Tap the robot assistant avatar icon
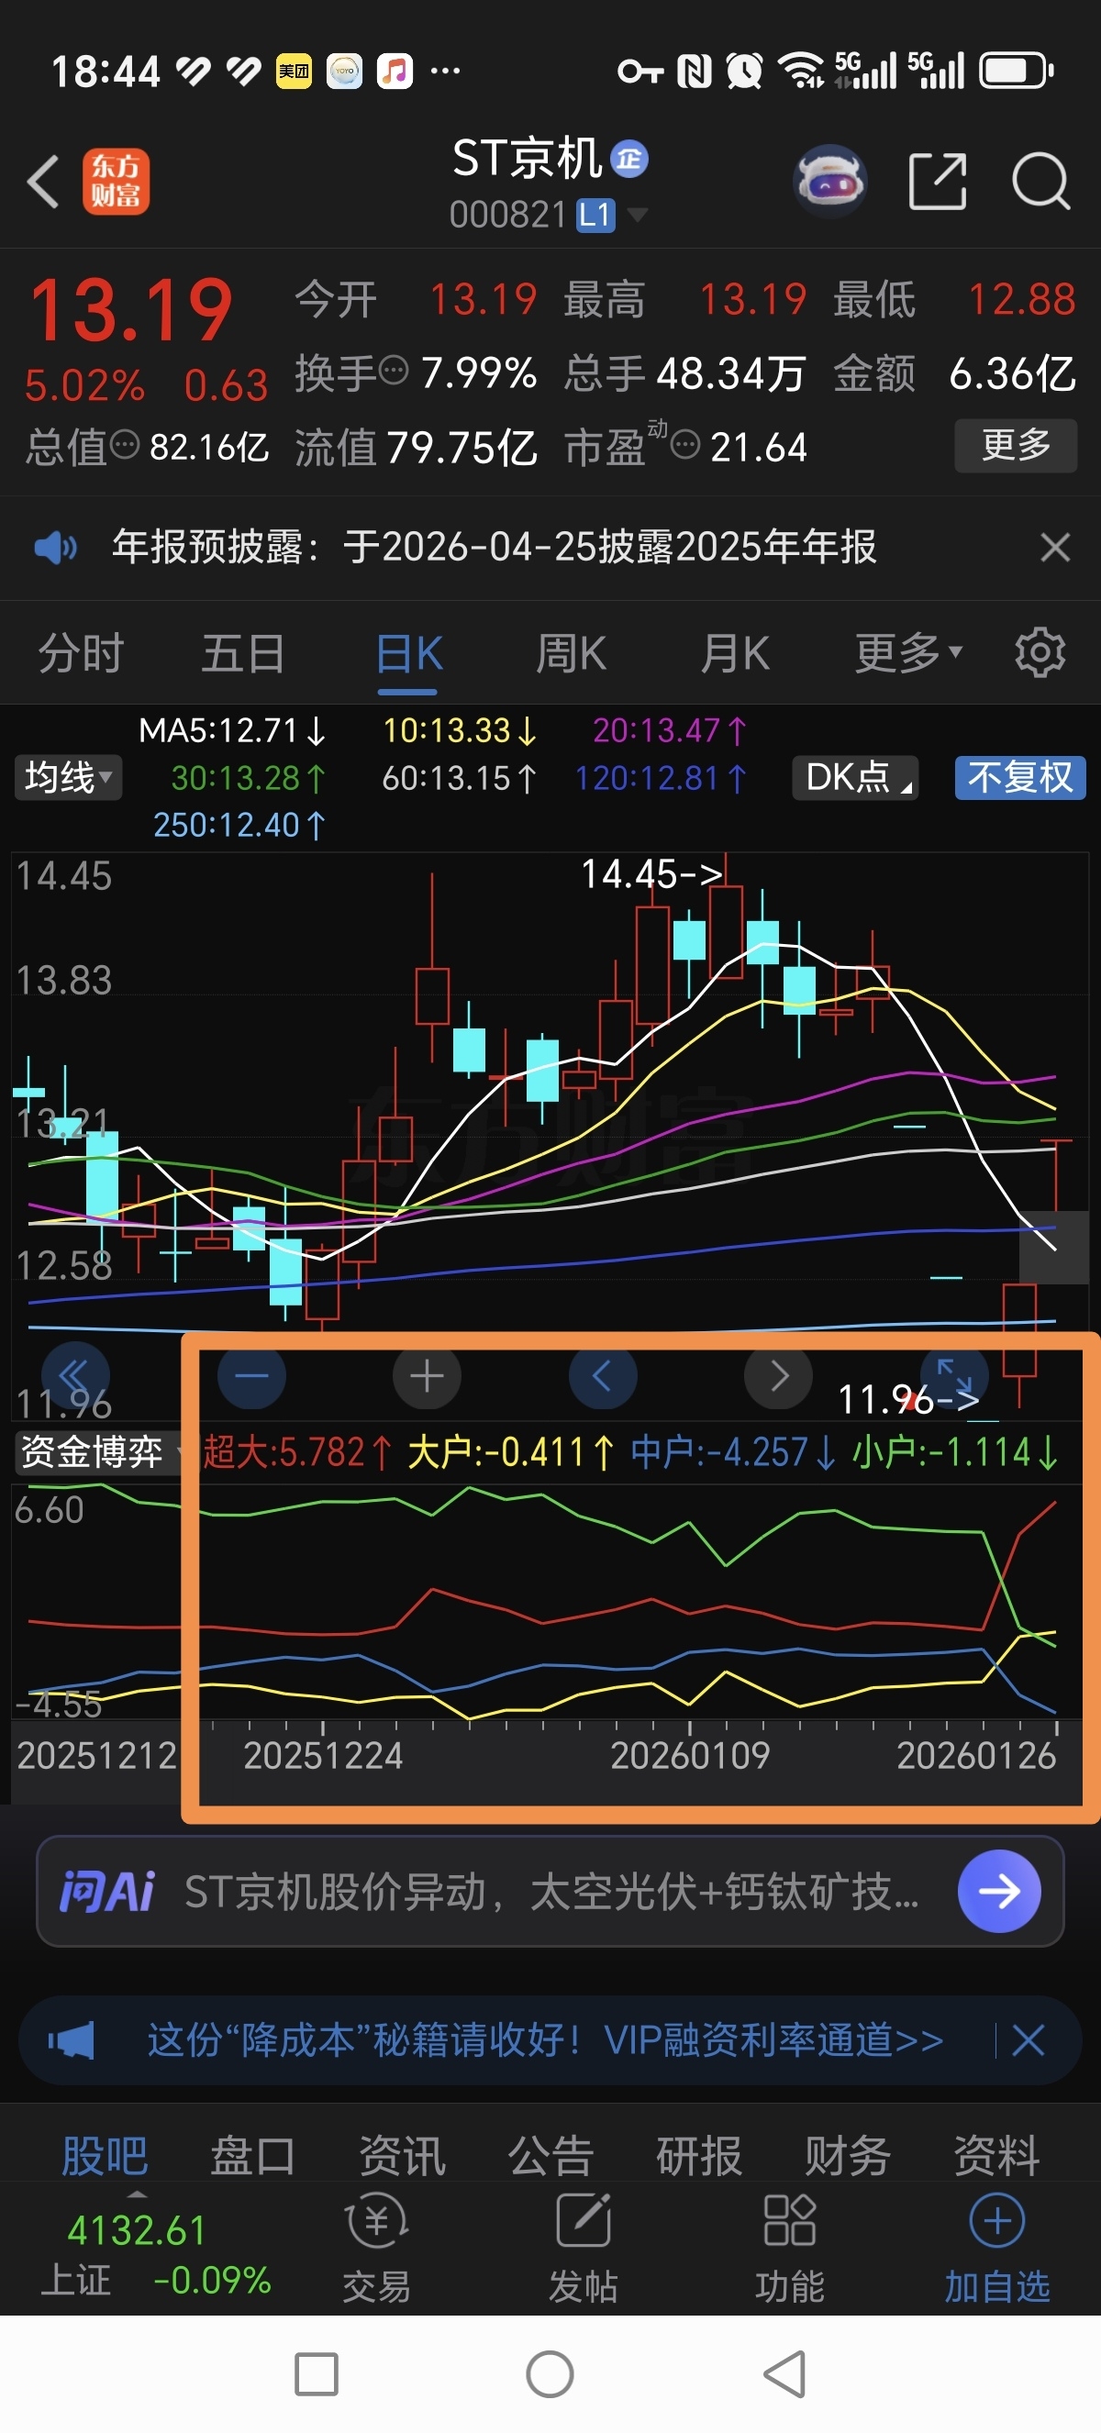This screenshot has width=1101, height=2433. click(830, 181)
